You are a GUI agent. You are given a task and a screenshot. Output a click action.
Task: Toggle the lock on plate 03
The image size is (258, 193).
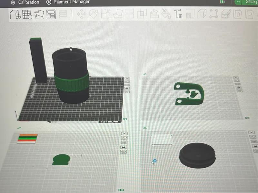click(x=124, y=147)
